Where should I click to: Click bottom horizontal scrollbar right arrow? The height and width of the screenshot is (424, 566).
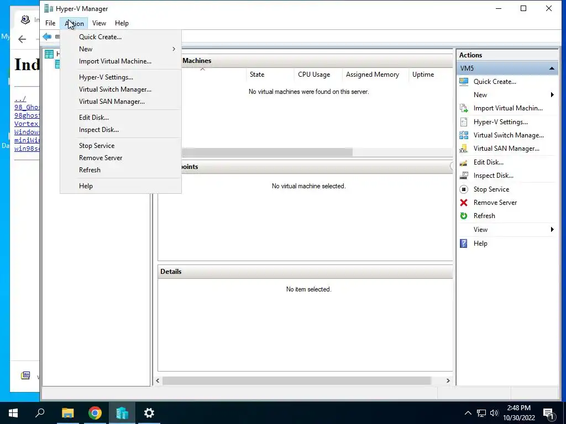tap(448, 381)
